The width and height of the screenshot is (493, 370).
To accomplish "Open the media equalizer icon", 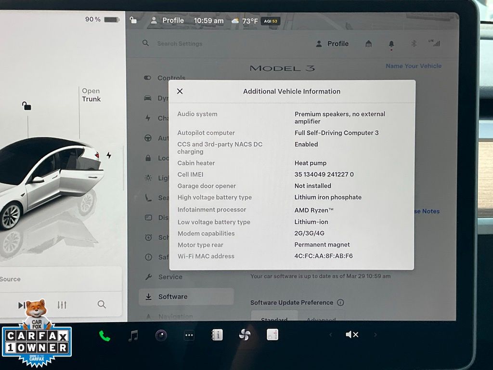I will tap(62, 305).
